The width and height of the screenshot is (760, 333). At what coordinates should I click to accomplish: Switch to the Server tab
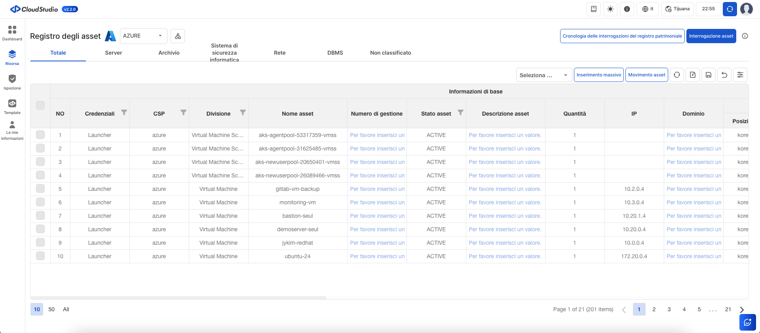pos(114,53)
